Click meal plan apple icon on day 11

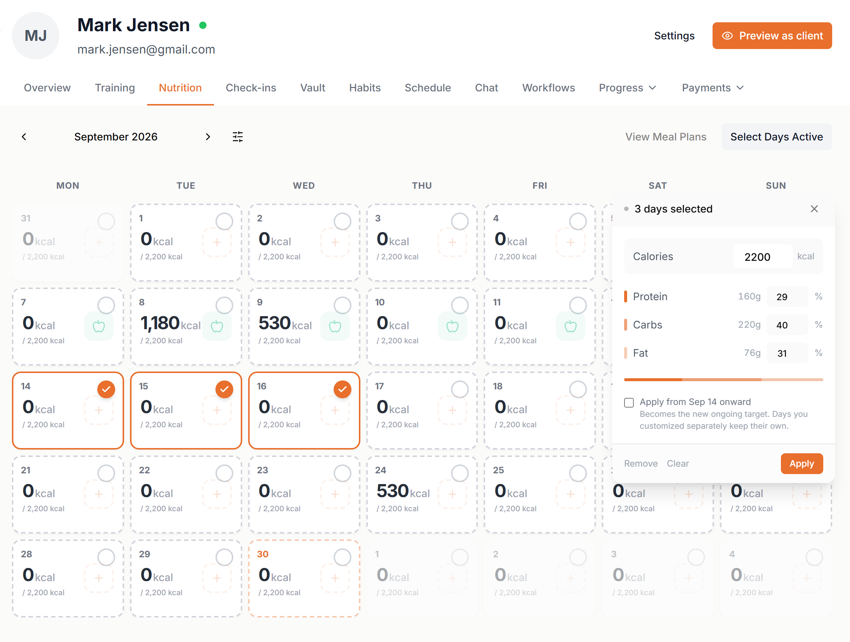pyautogui.click(x=571, y=326)
